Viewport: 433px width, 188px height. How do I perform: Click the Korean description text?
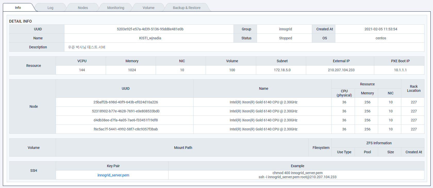pyautogui.click(x=87, y=47)
